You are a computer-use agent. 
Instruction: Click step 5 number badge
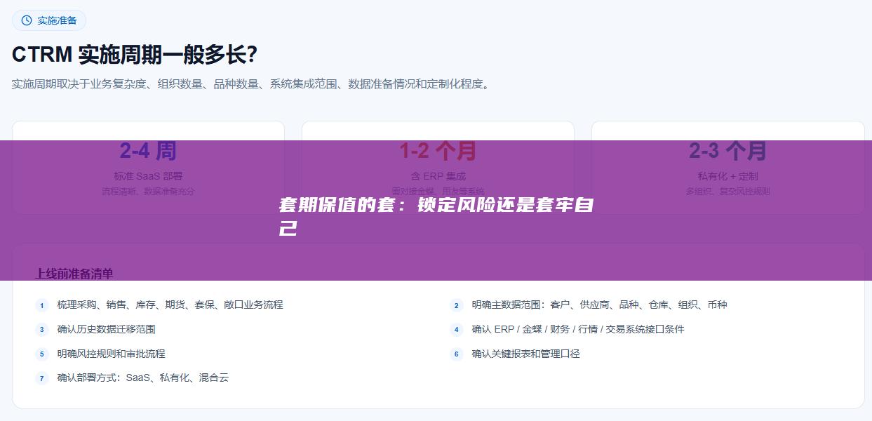coord(42,354)
